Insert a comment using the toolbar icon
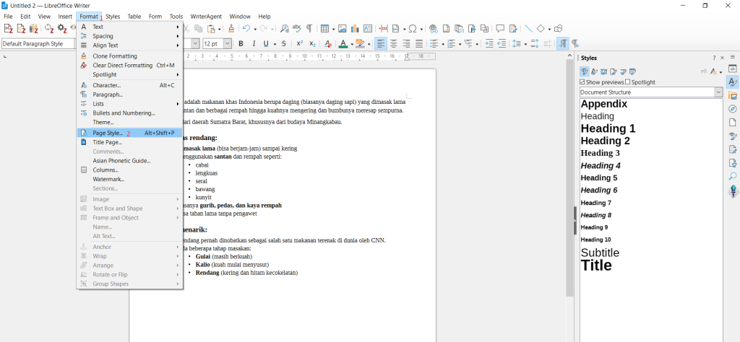The height and width of the screenshot is (342, 740). coord(500,28)
